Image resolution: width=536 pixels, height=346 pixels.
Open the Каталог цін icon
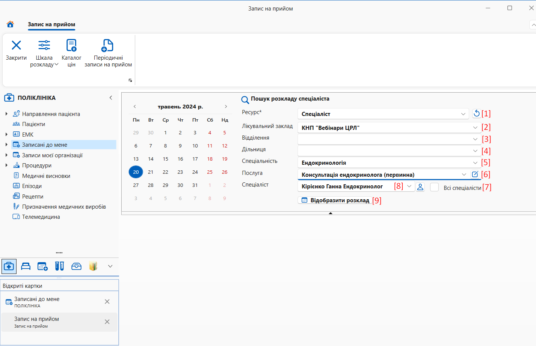pyautogui.click(x=71, y=45)
